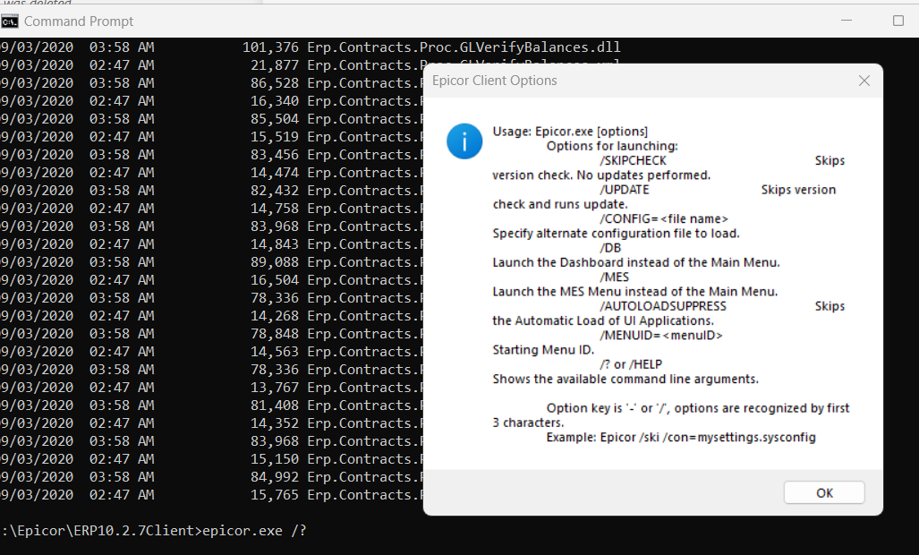
Task: Click the Command Prompt title text
Action: 79,21
